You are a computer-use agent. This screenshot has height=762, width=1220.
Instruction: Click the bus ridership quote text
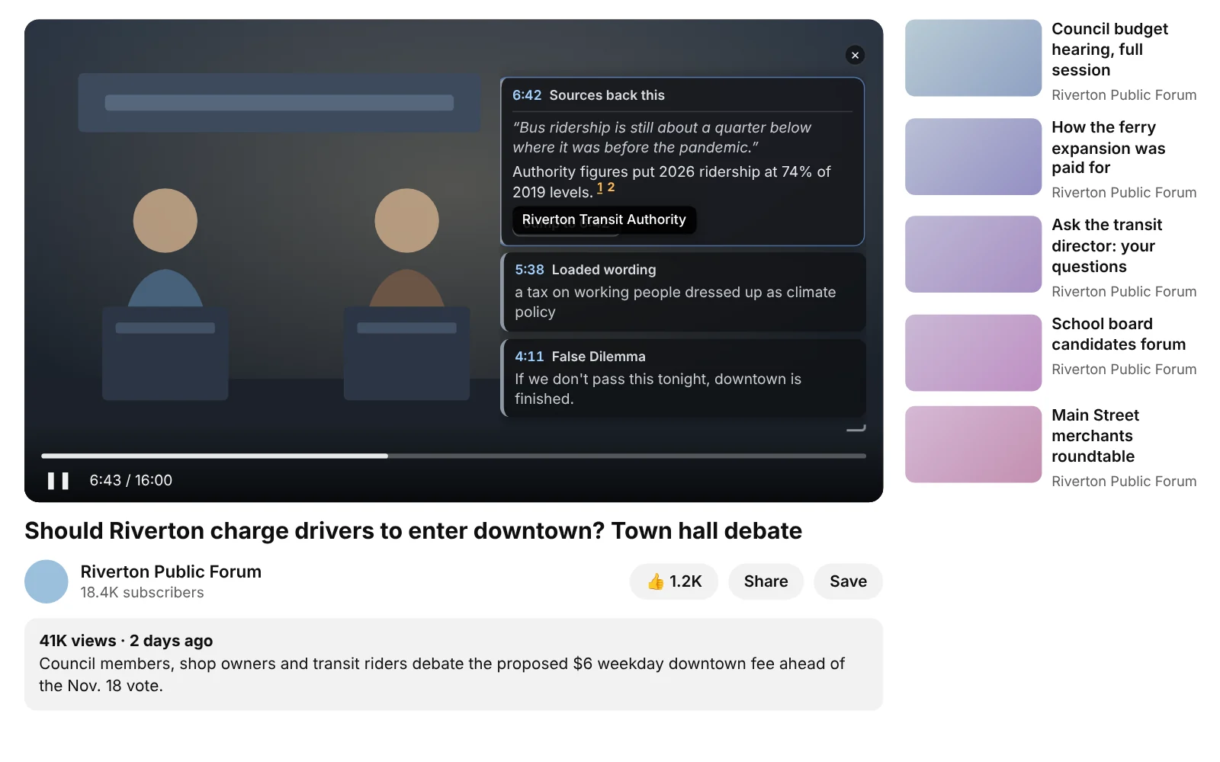click(x=662, y=138)
